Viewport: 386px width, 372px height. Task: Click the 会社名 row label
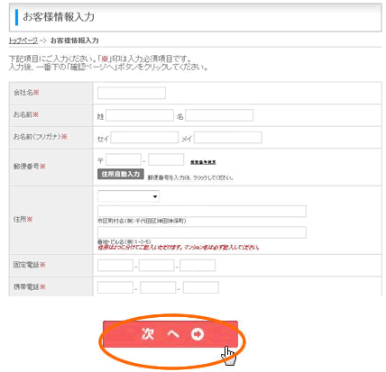coord(26,93)
